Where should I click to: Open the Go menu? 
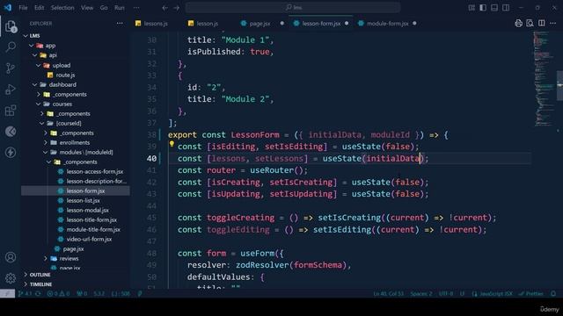click(104, 8)
